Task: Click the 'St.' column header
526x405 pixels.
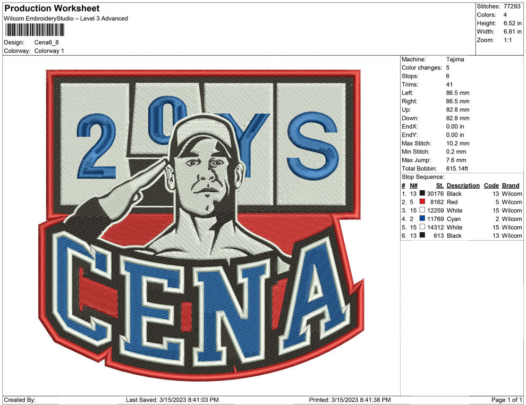Action: 440,185
